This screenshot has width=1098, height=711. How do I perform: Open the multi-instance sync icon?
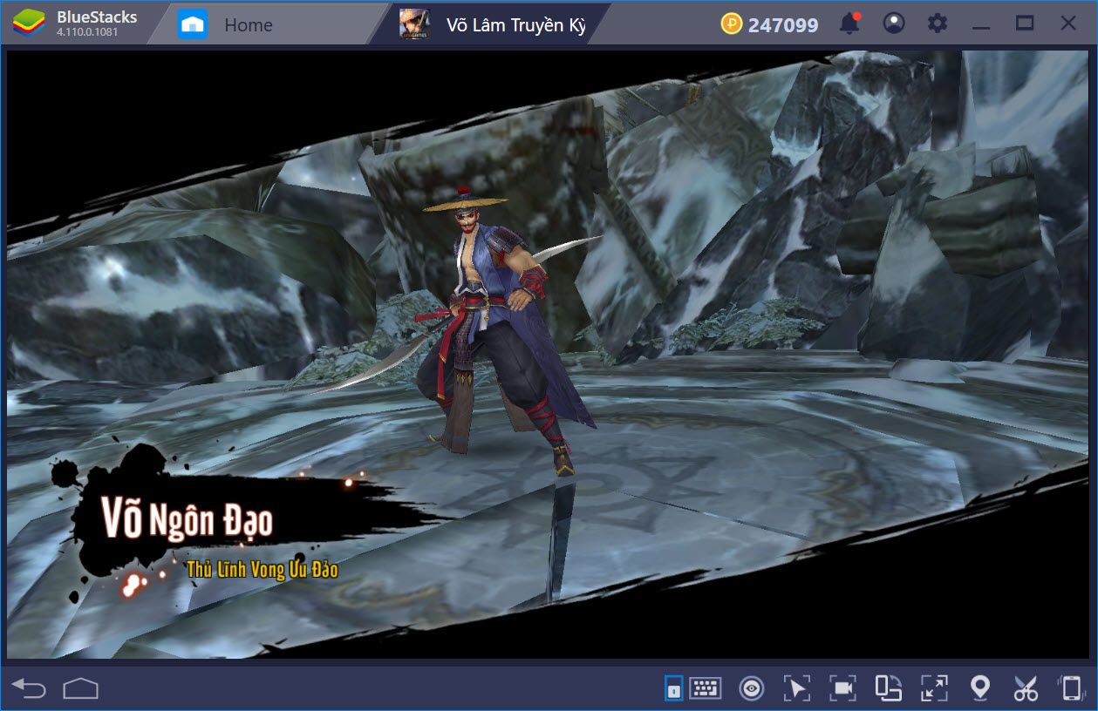tap(889, 688)
